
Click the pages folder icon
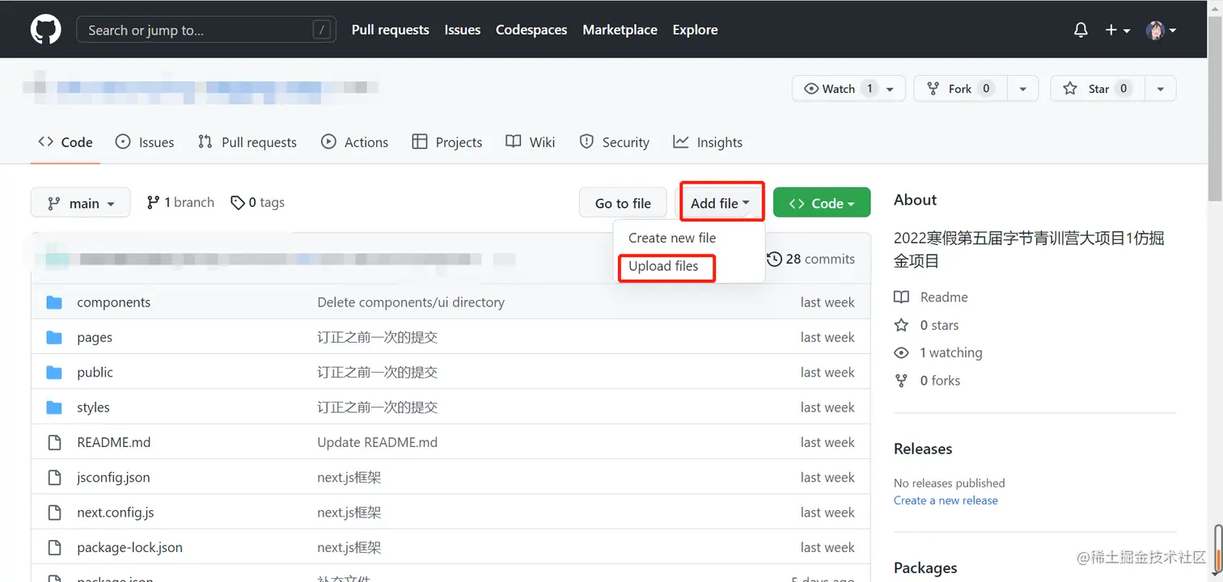54,337
